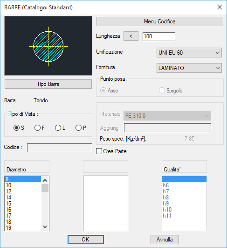
Task: Cancel with the Annulla button
Action: click(165, 240)
